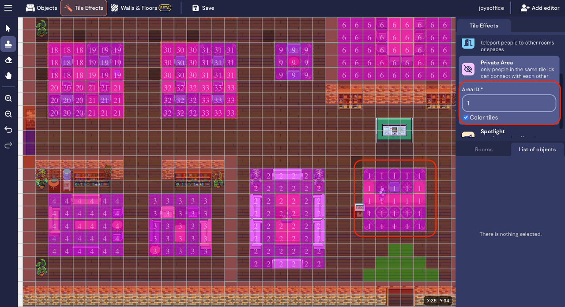This screenshot has height=307, width=565.
Task: Choose the Hand pan tool
Action: 8,75
